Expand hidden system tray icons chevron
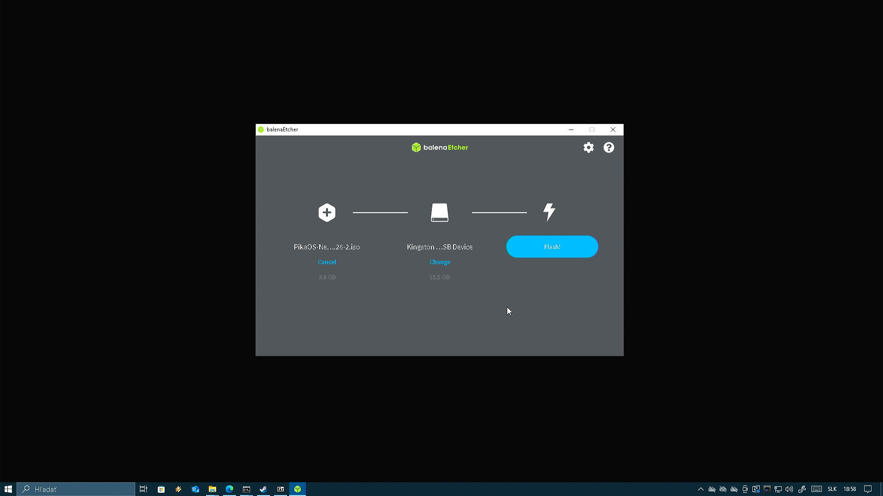The width and height of the screenshot is (883, 496). pos(700,489)
